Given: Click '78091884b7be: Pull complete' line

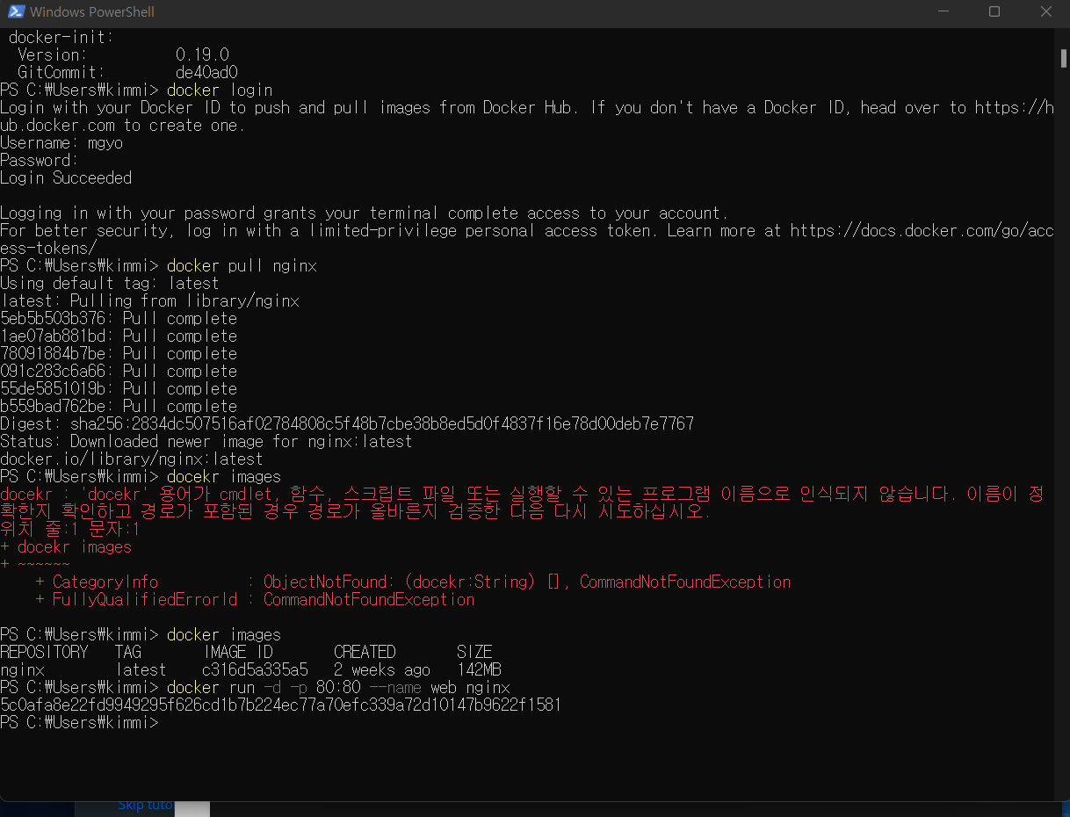Looking at the screenshot, I should click(119, 353).
